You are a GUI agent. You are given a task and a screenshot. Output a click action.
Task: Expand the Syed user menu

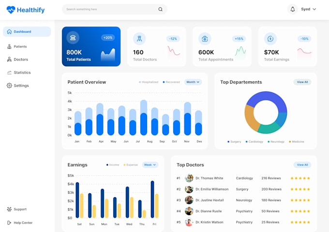click(x=309, y=9)
